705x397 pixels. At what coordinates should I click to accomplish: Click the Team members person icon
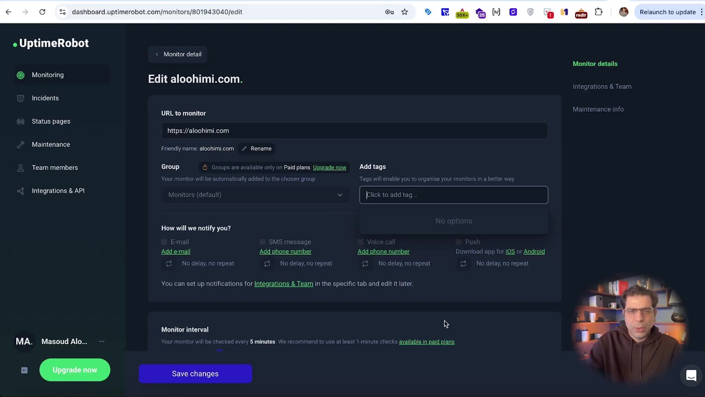[21, 168]
